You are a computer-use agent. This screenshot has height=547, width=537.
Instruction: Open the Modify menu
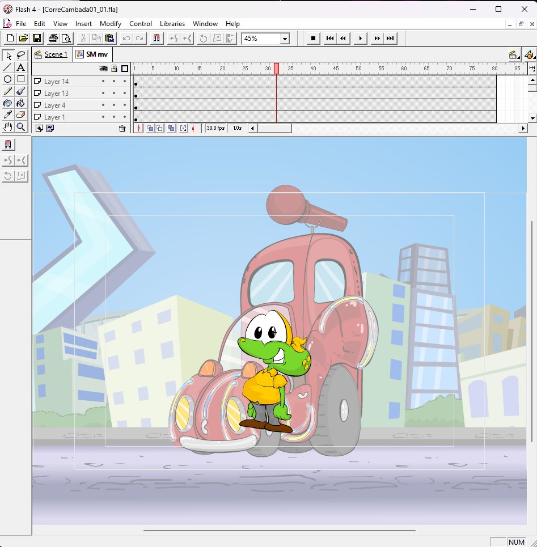(x=110, y=24)
